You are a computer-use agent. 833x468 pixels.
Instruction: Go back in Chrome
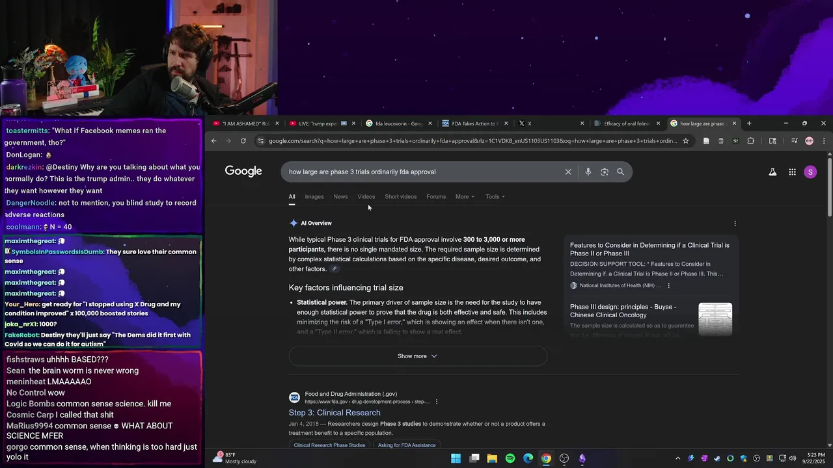coord(213,141)
